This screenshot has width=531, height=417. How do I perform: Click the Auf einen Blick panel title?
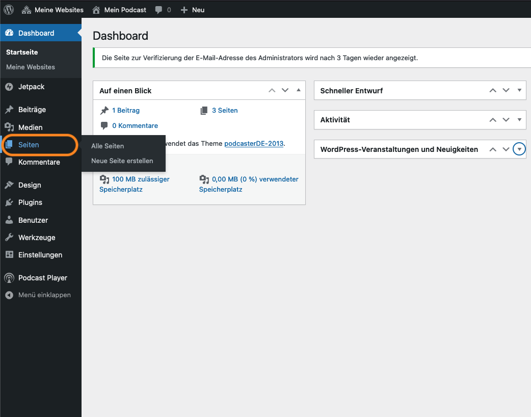(125, 91)
